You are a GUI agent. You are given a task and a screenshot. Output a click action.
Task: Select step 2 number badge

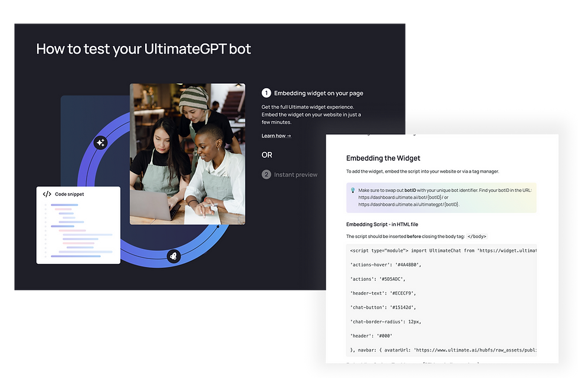(266, 174)
